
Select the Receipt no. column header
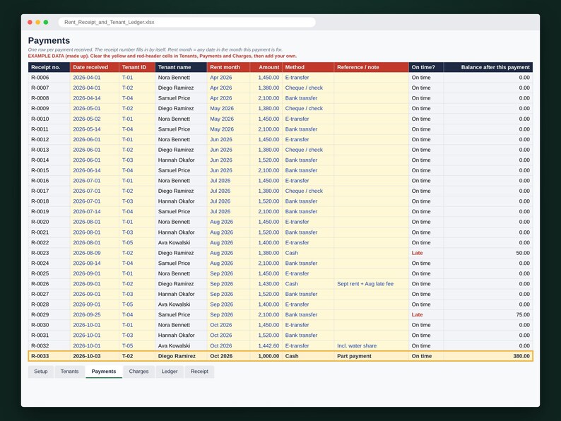(49, 67)
